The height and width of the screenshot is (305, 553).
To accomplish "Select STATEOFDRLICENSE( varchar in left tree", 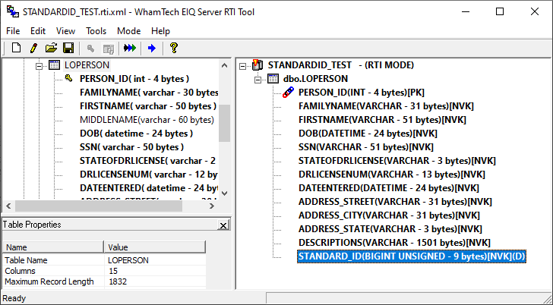I will [147, 161].
